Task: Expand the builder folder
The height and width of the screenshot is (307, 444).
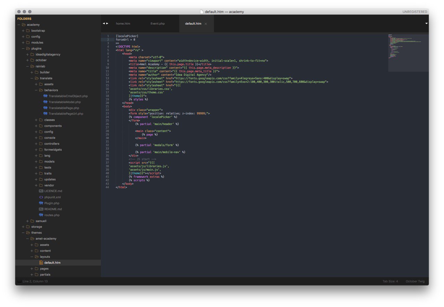Action: [x=32, y=72]
